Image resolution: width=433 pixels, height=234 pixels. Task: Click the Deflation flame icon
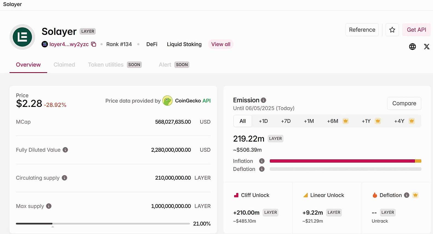coord(375,195)
